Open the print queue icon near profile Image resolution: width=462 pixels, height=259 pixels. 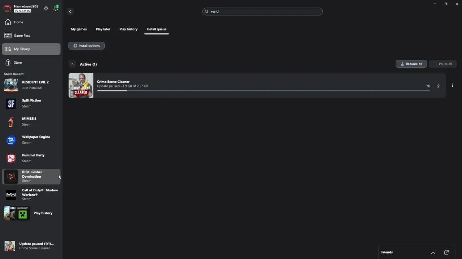(x=46, y=8)
